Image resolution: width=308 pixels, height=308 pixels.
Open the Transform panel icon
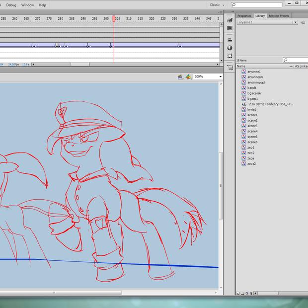click(230, 57)
